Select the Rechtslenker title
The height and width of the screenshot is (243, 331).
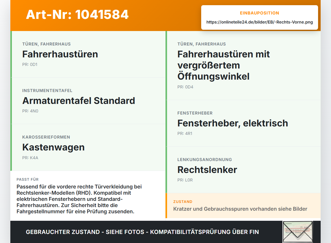point(207,170)
